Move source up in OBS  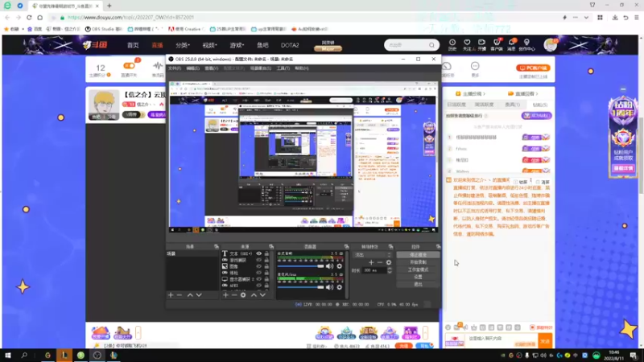(254, 295)
